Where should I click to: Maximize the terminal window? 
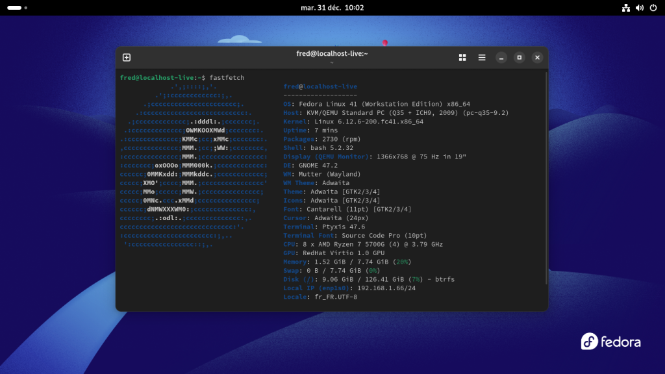coord(519,57)
